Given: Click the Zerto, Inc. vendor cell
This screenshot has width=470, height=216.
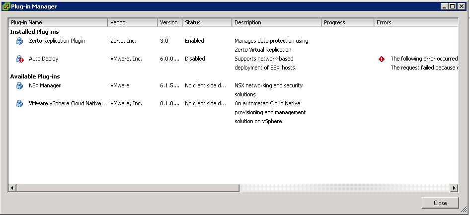Looking at the screenshot, I should coord(123,41).
